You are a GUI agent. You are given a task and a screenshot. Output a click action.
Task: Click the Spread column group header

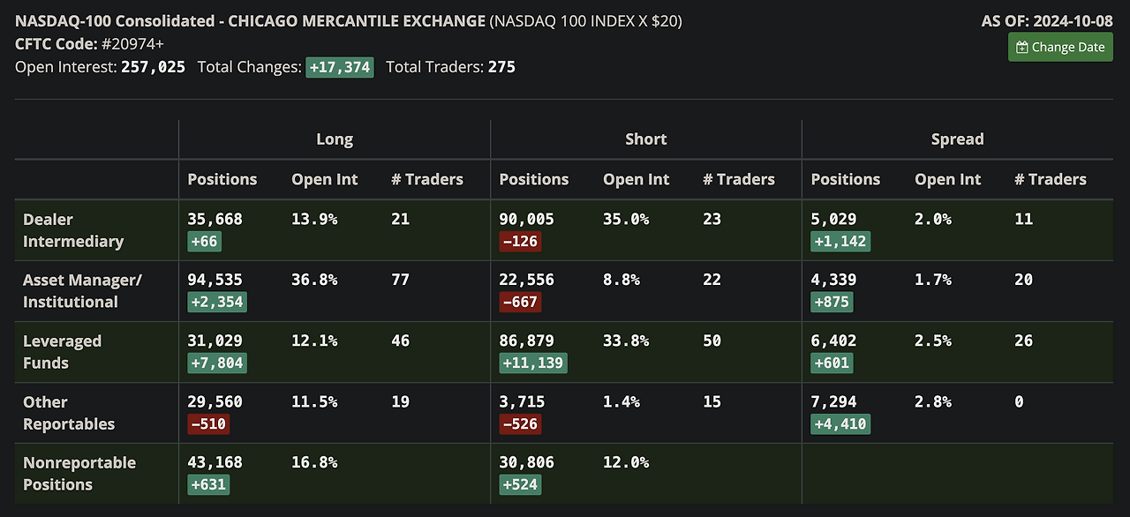(957, 139)
